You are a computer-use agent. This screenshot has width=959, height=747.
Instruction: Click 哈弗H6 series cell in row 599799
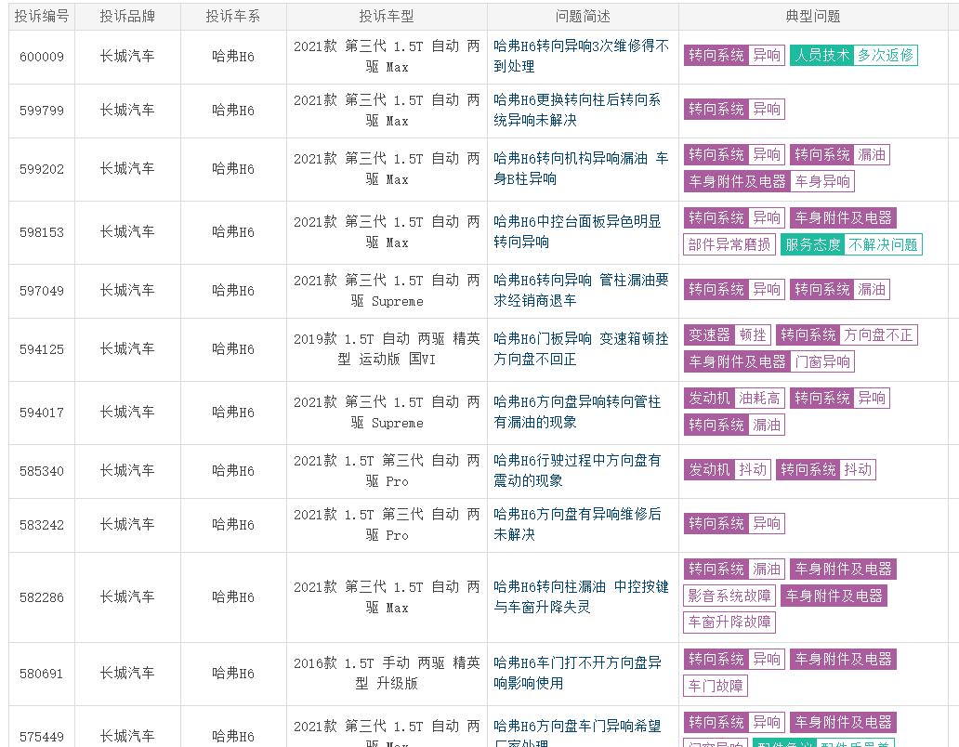pos(233,110)
